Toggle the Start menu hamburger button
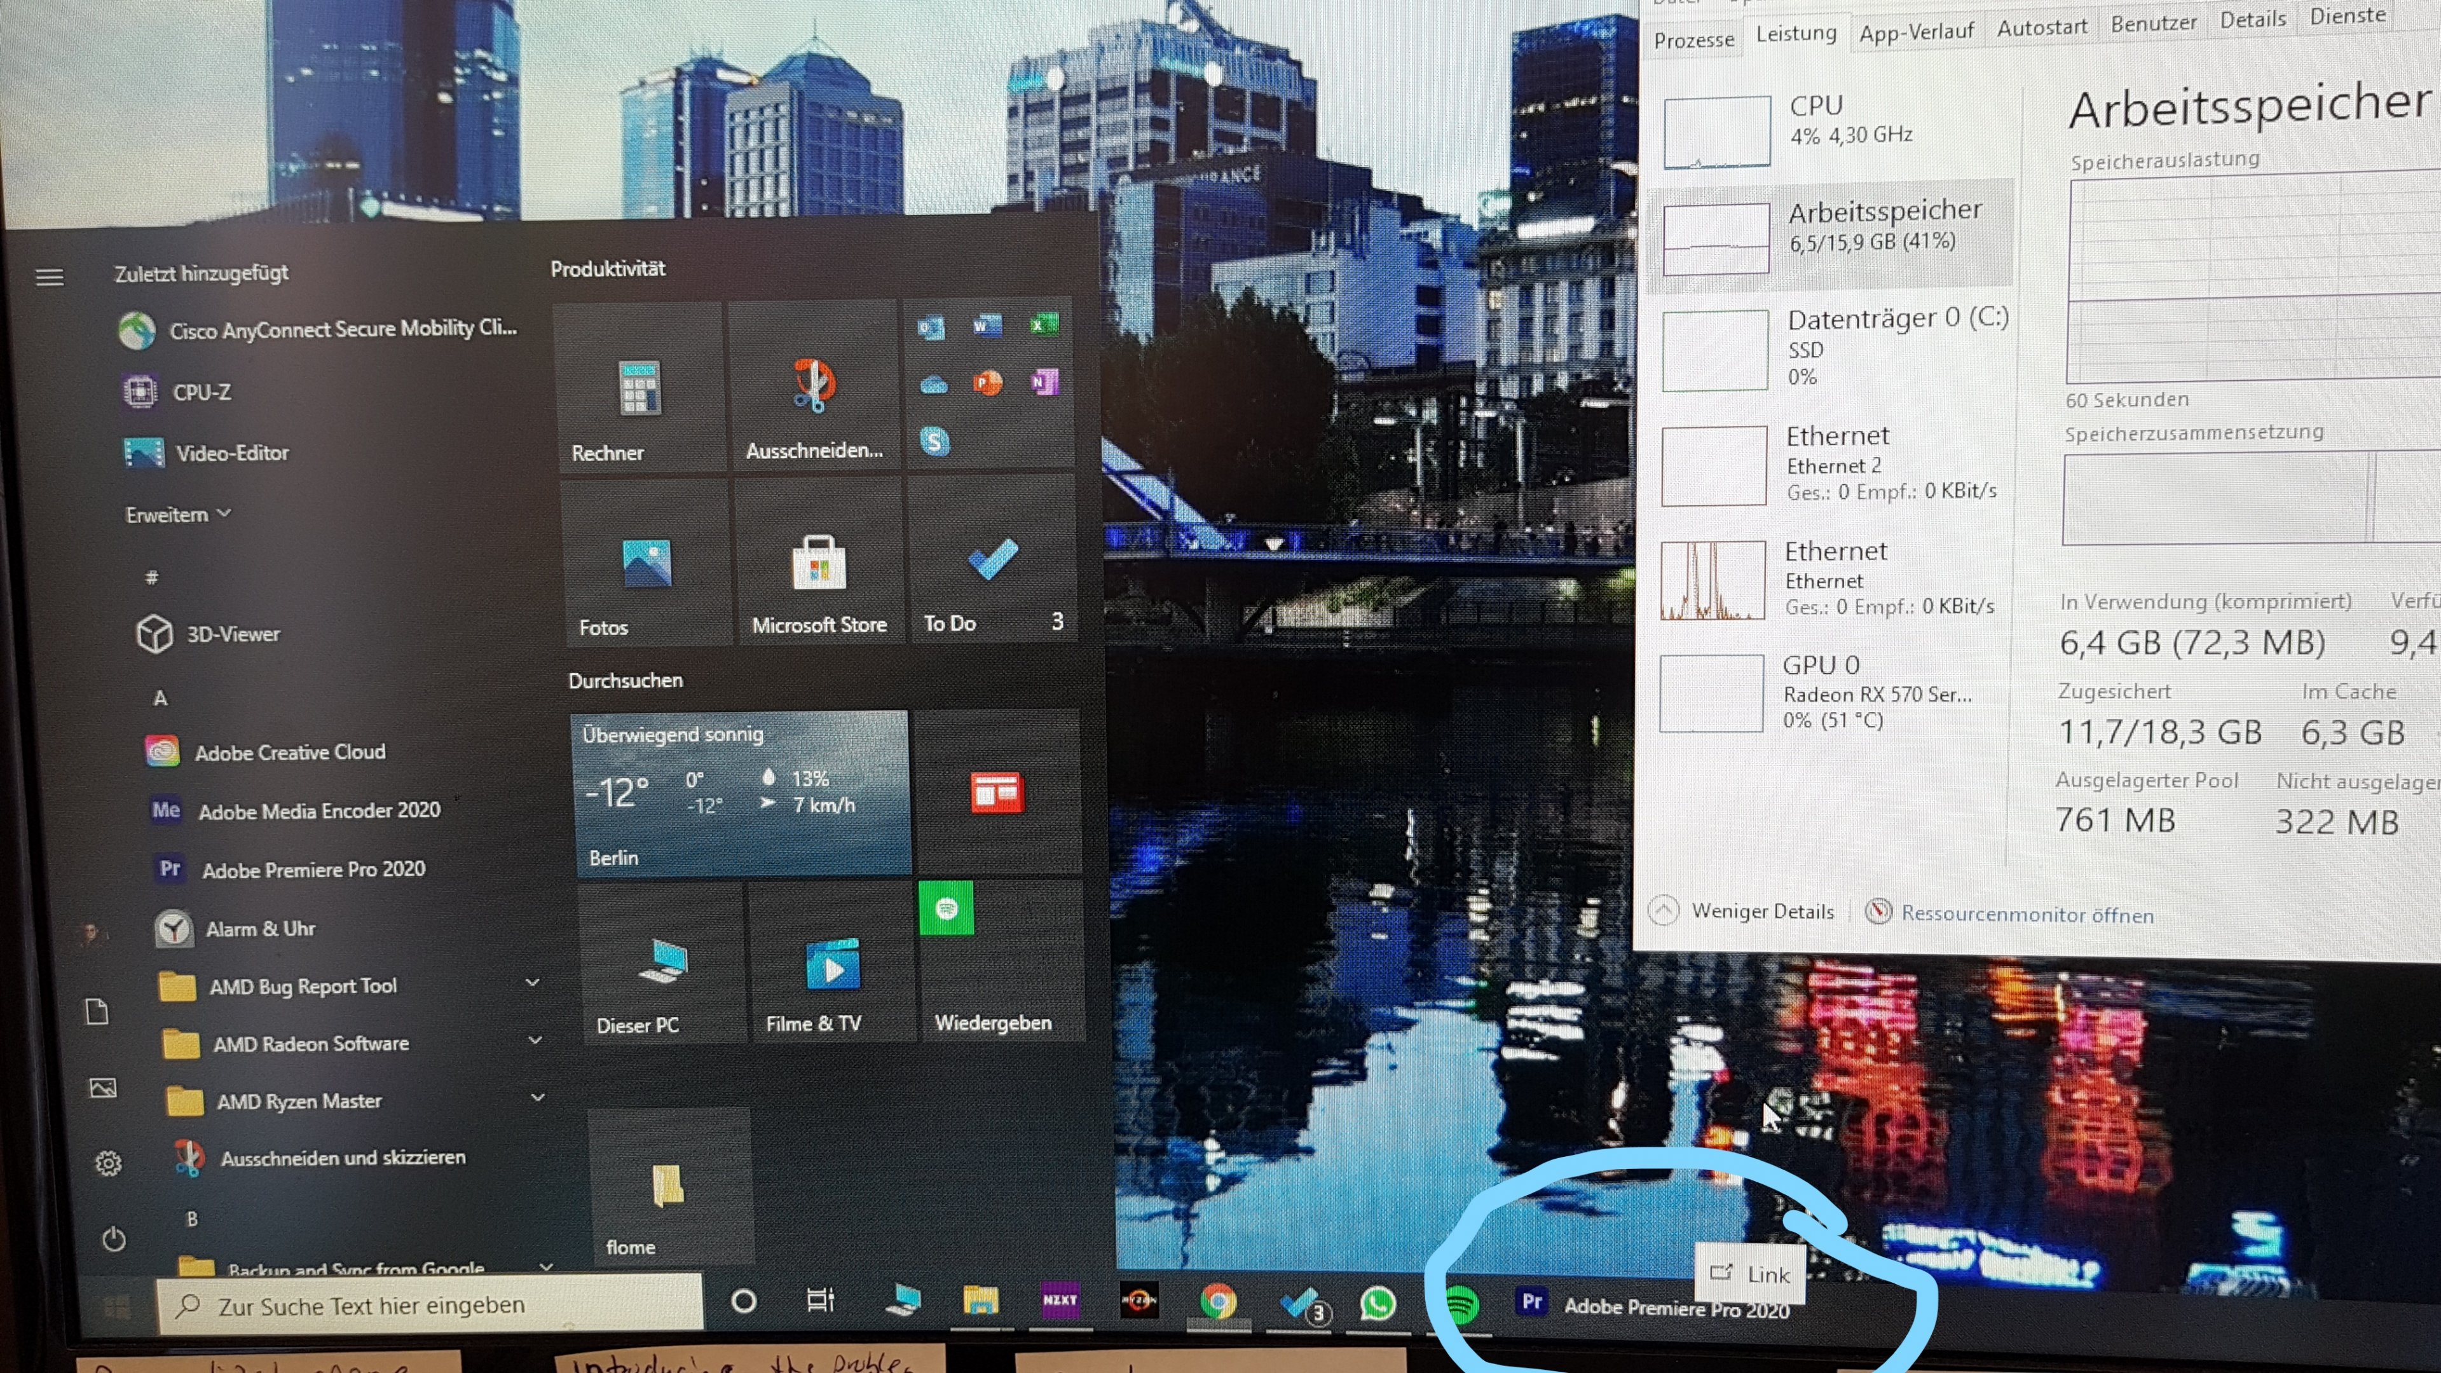Viewport: 2441px width, 1373px height. click(50, 277)
